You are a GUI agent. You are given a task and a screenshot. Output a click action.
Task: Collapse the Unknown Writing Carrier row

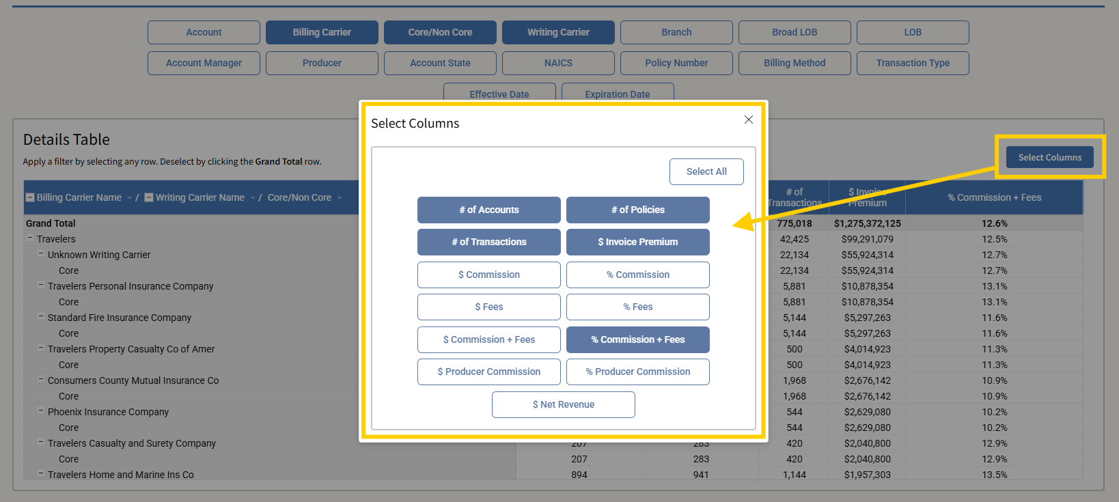pos(41,254)
